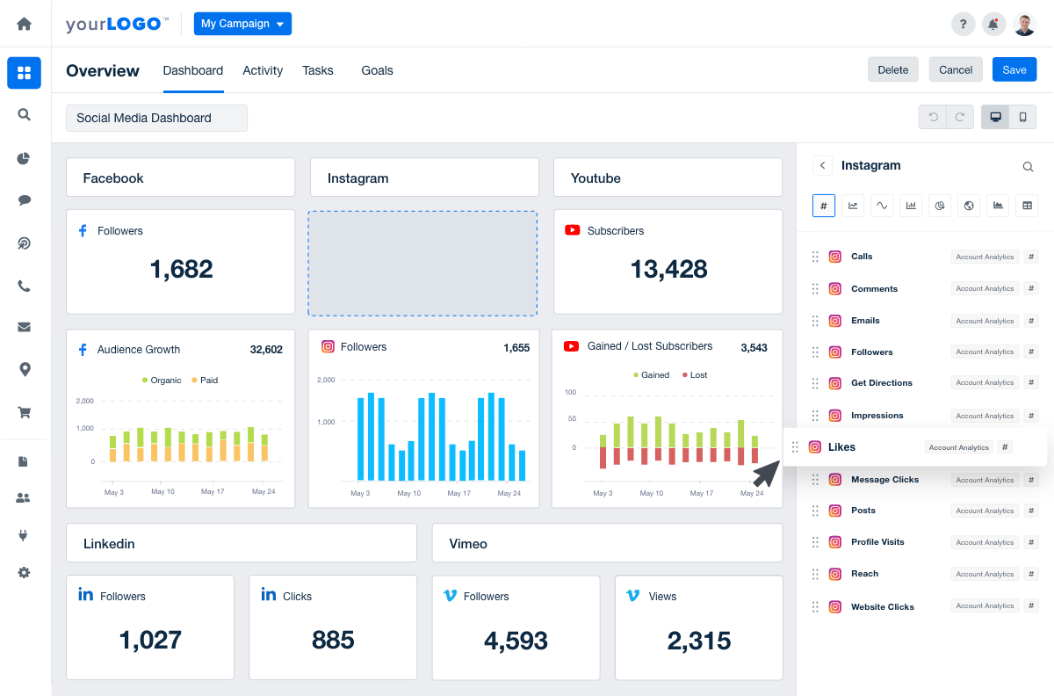
Task: Click the magnifier icon in the left sidebar
Action: tap(24, 114)
